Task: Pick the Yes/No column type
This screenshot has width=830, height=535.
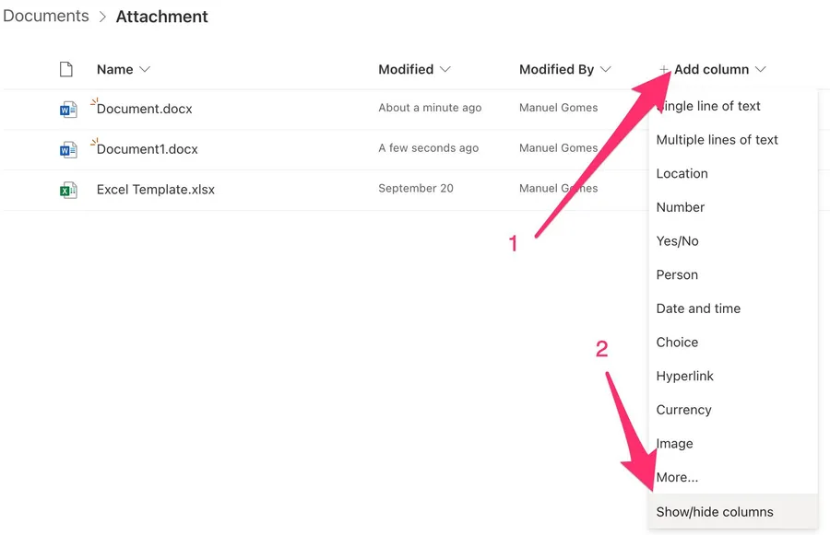Action: tap(677, 241)
